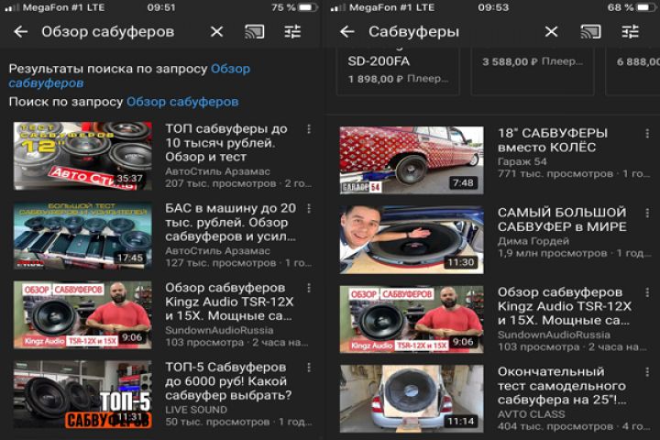660x440 pixels.
Task: Open thumbnail of 'ТОП сабвуферы до 10 тысяч' video
Action: click(82, 156)
